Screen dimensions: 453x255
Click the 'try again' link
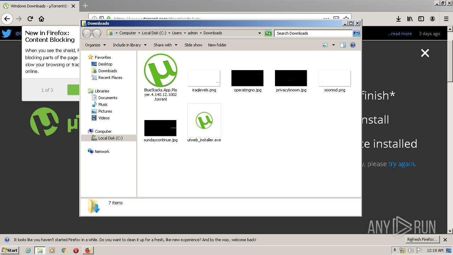[401, 164]
